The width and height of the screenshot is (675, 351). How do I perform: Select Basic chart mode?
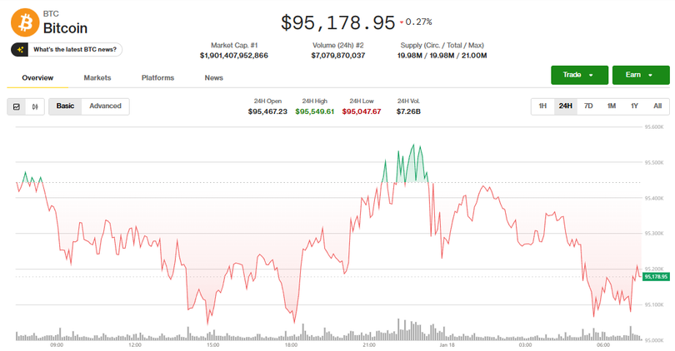[65, 106]
